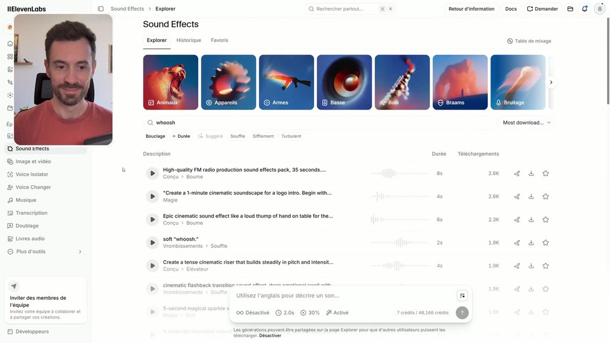Open prompt settings icon in the generation box
610x343 pixels.
(x=462, y=296)
